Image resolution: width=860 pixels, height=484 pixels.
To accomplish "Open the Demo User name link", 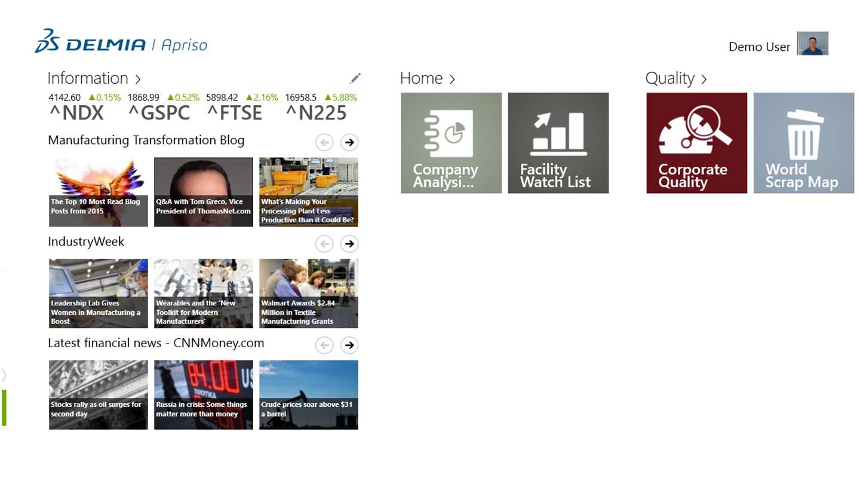I will tap(759, 47).
